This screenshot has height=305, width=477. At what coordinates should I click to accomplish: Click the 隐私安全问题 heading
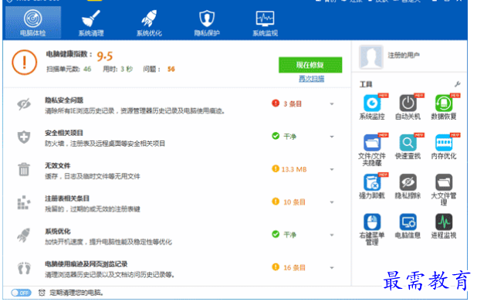pos(64,100)
